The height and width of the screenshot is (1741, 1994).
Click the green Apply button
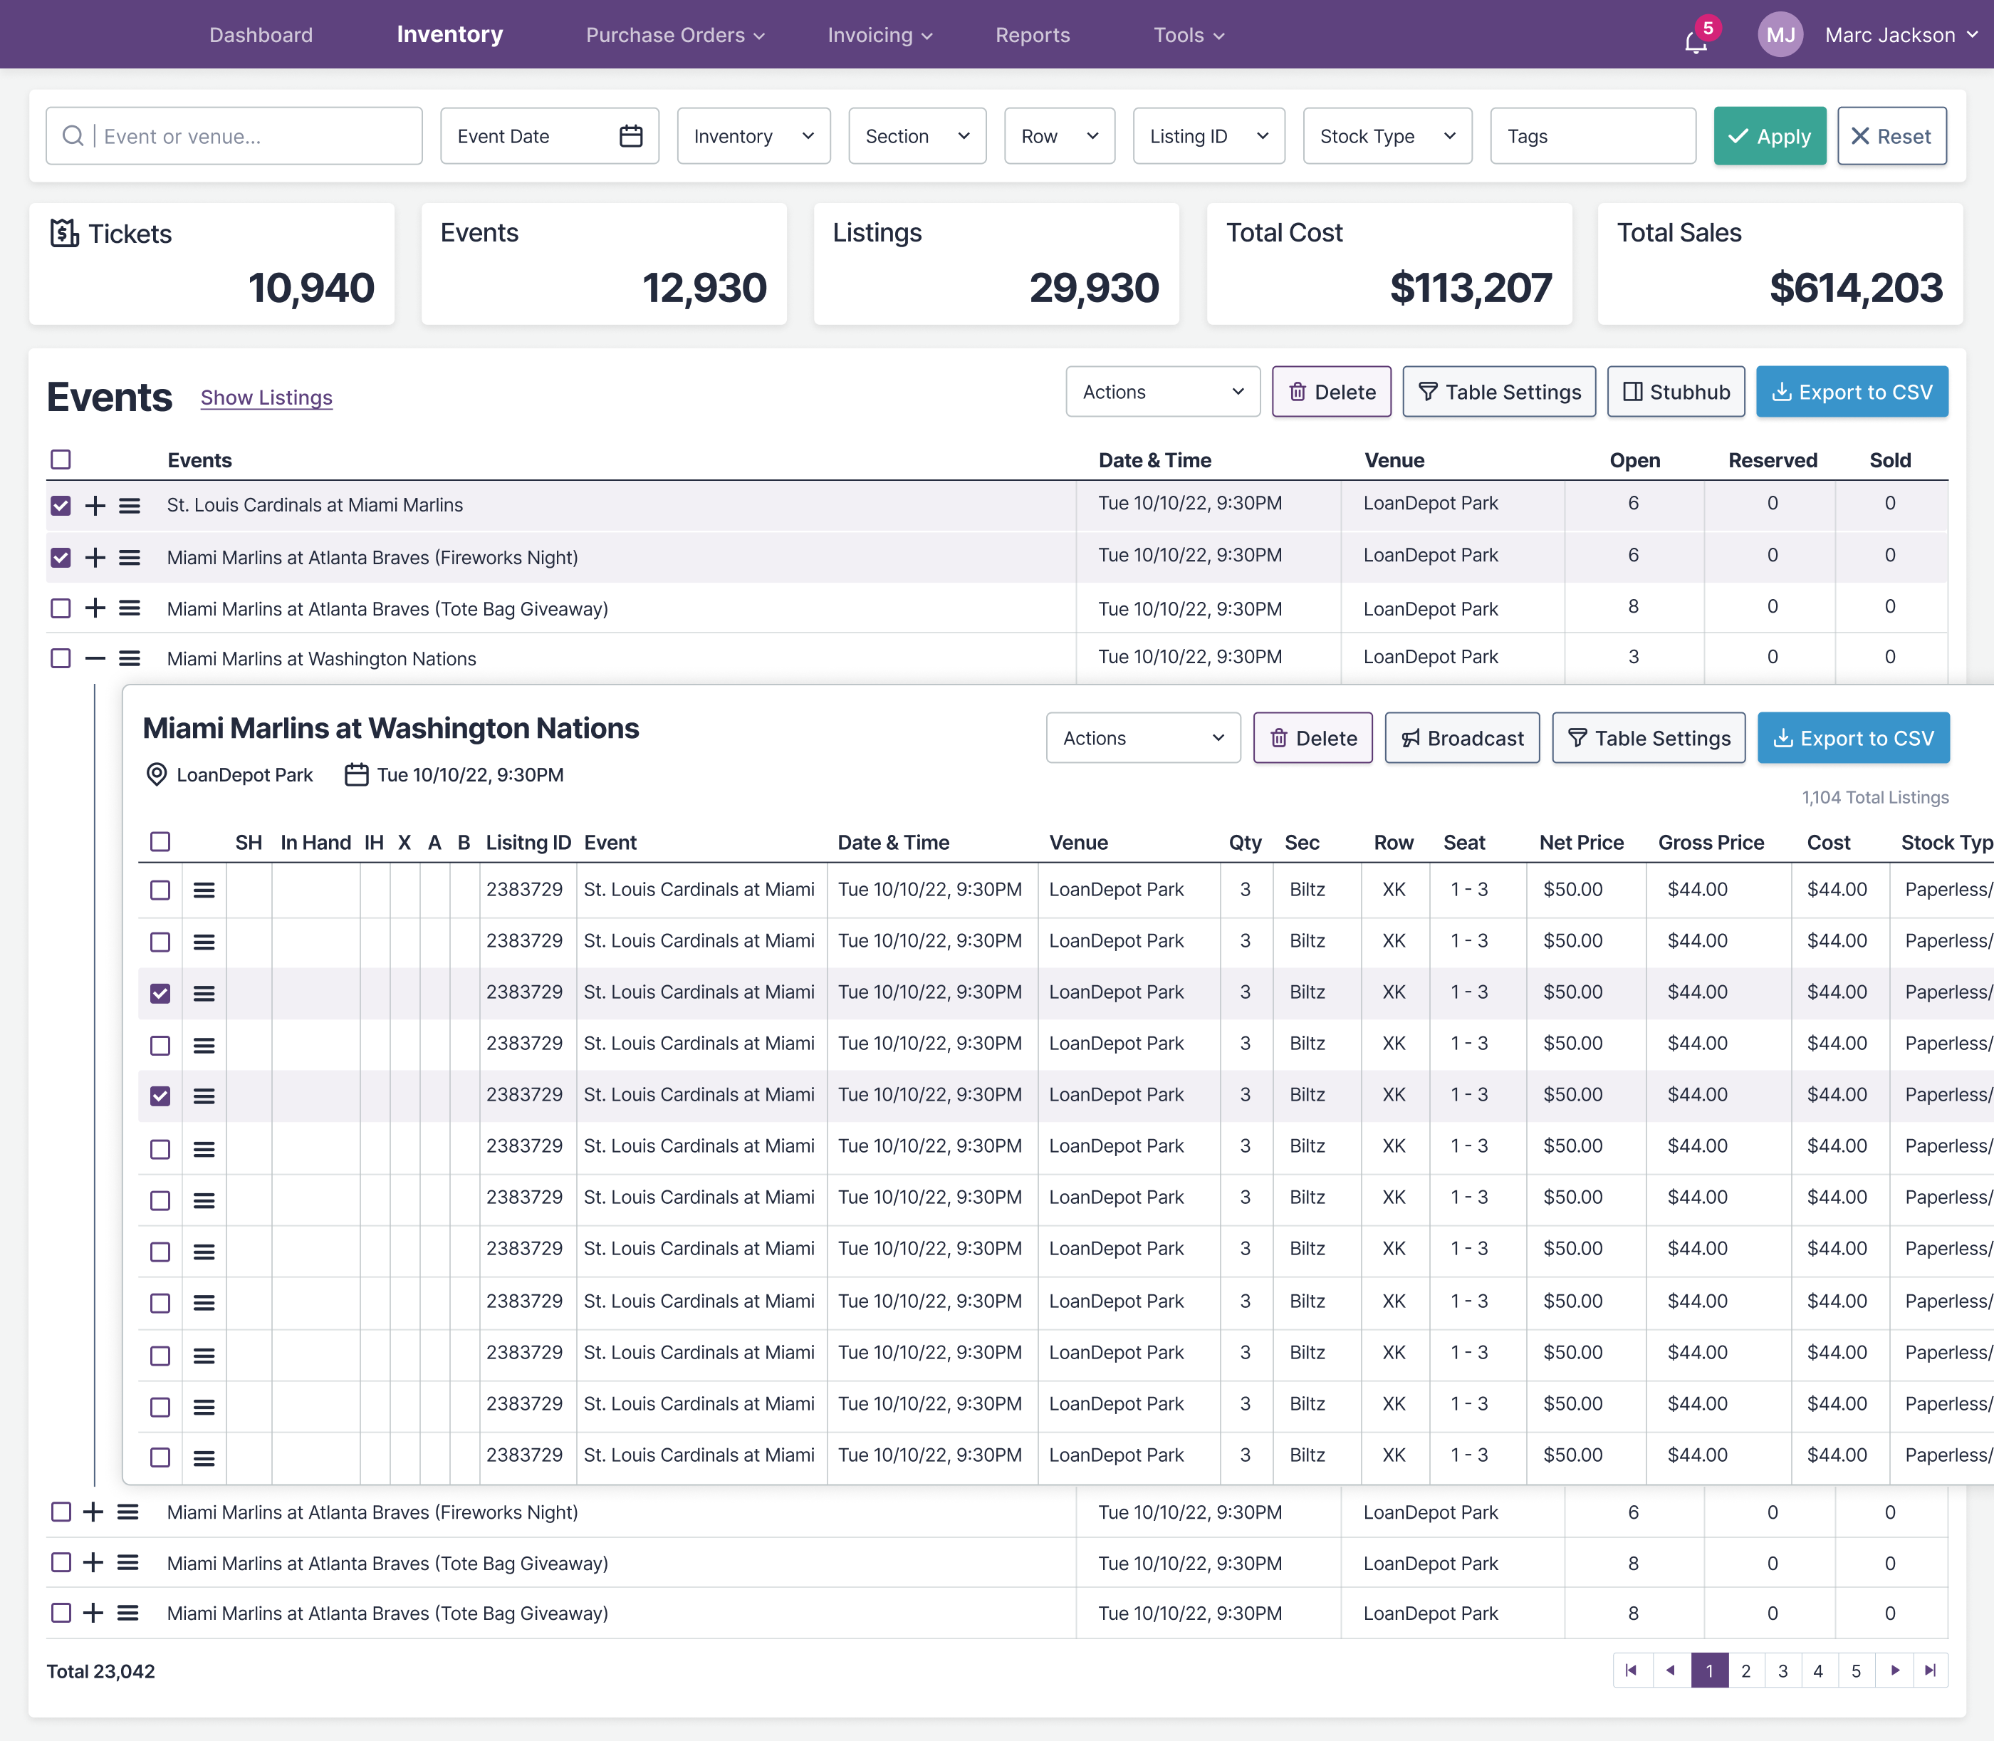pyautogui.click(x=1769, y=136)
